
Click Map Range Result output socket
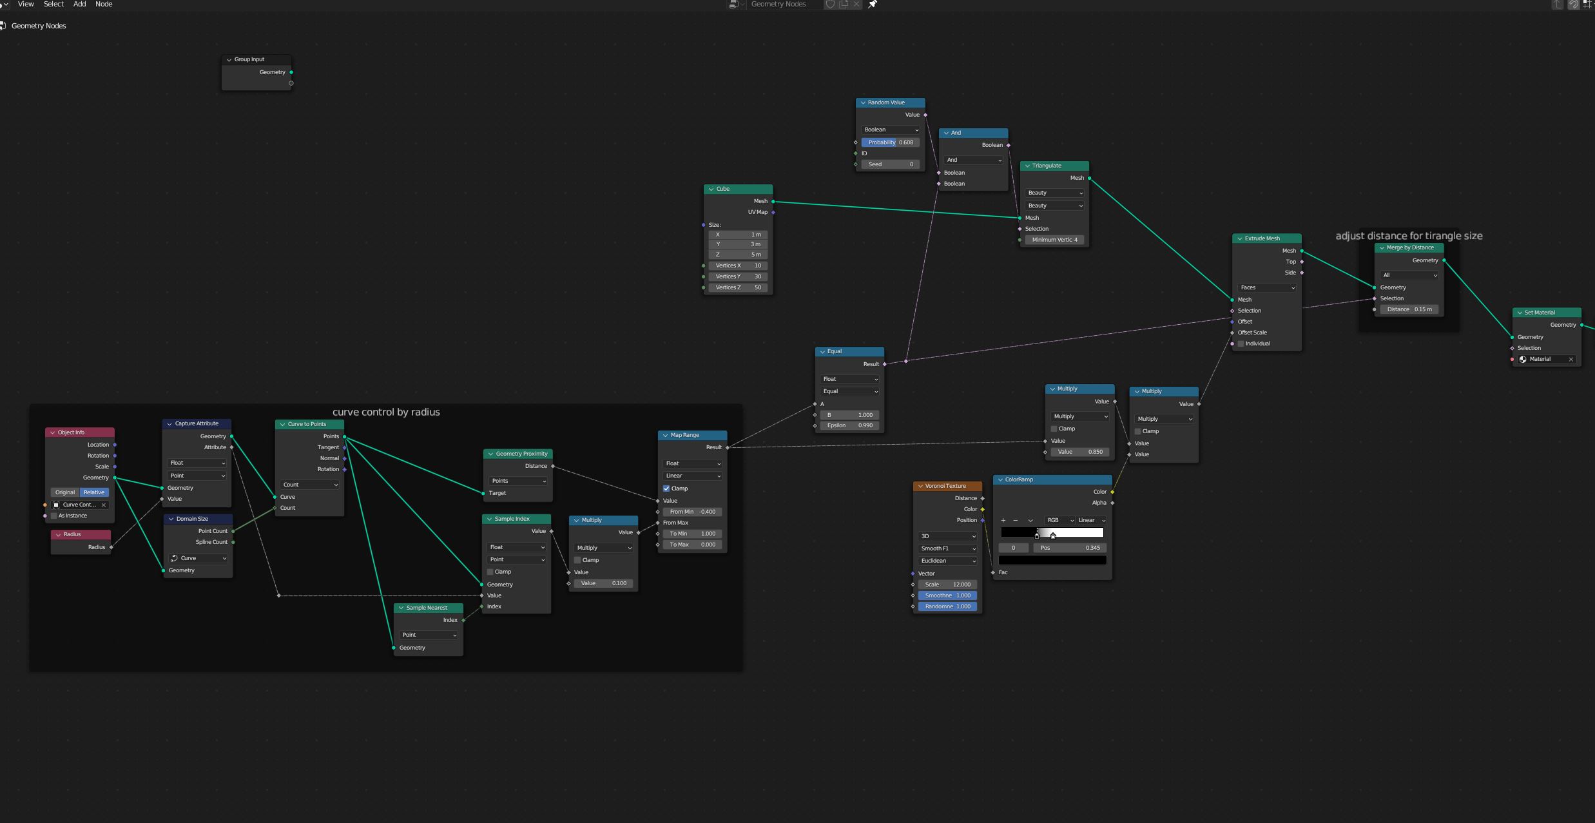(x=728, y=447)
